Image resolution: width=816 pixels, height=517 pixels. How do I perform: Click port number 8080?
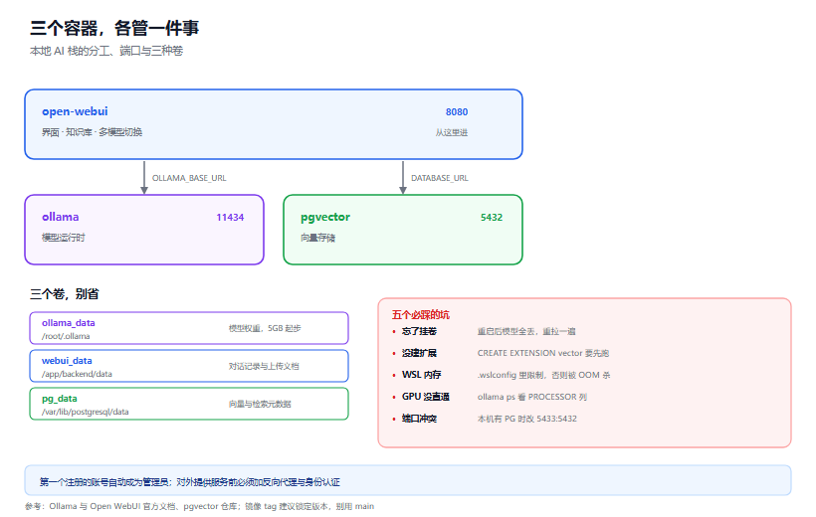pyautogui.click(x=457, y=112)
